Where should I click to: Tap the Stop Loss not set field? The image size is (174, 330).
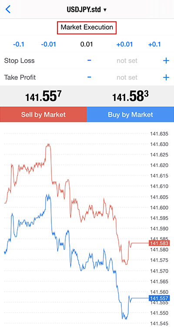pyautogui.click(x=127, y=61)
